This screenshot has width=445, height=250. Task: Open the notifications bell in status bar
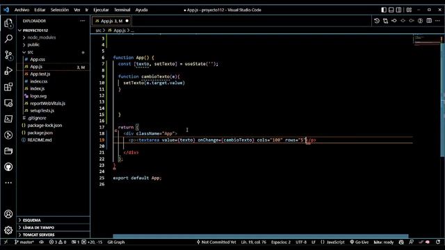point(438,242)
